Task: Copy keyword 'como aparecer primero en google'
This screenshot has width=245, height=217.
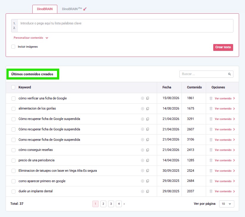Action: 148,181
